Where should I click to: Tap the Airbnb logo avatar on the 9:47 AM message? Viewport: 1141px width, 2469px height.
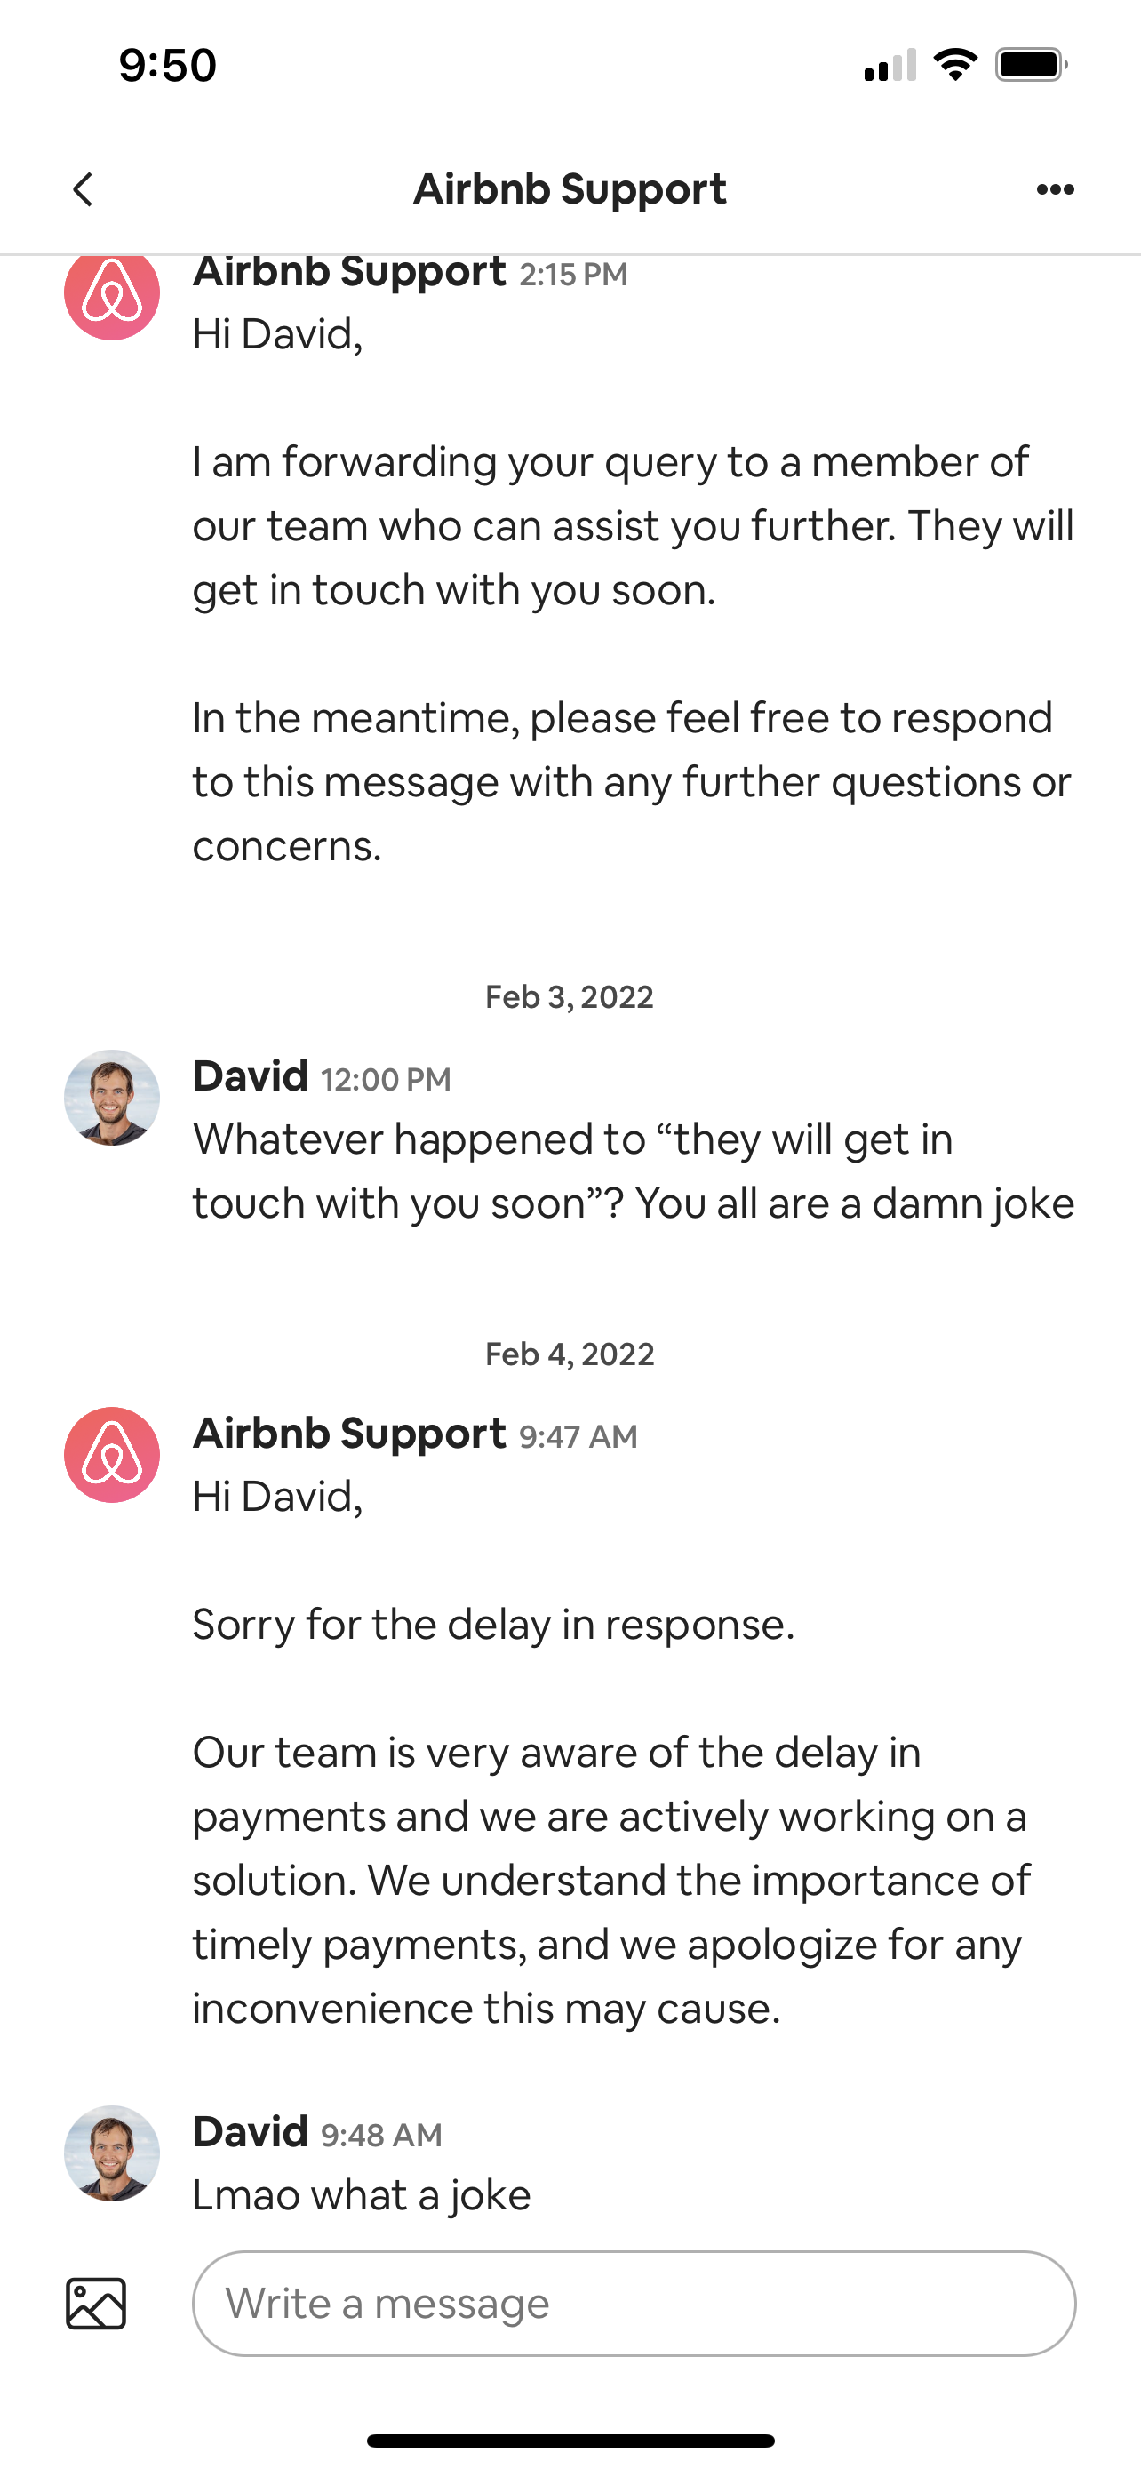click(x=112, y=1455)
